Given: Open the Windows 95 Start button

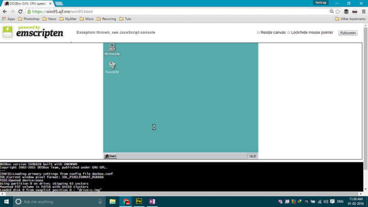Looking at the screenshot, I should point(111,156).
